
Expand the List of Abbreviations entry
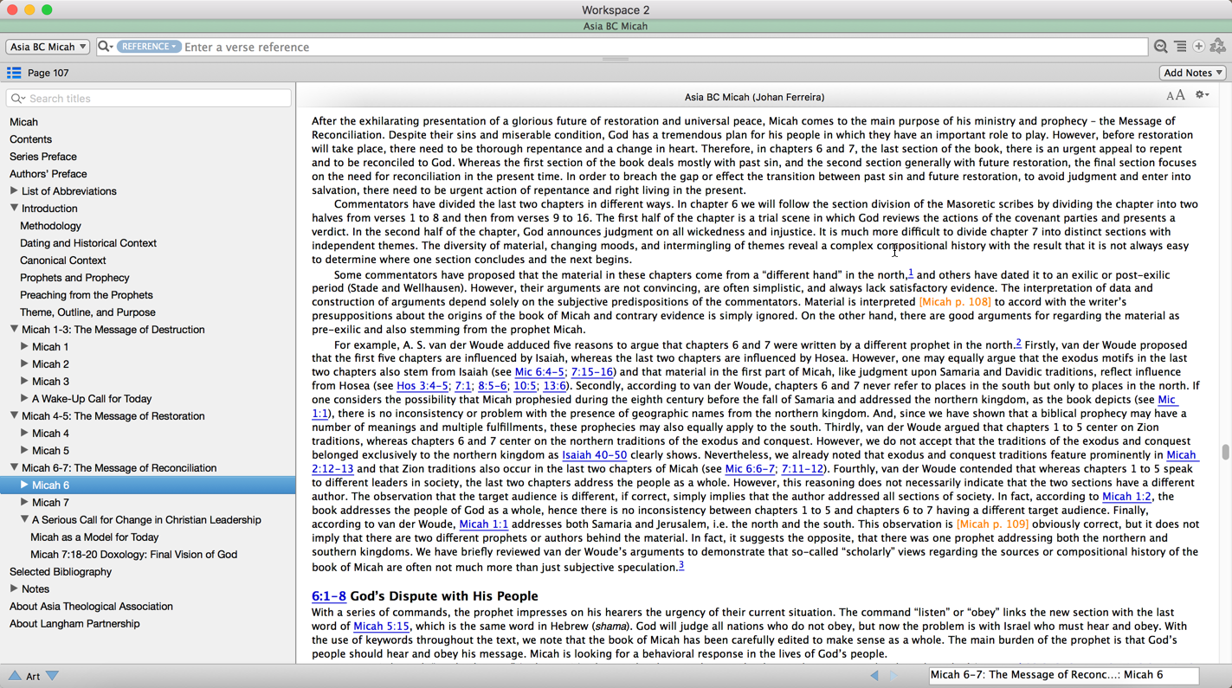pyautogui.click(x=14, y=191)
